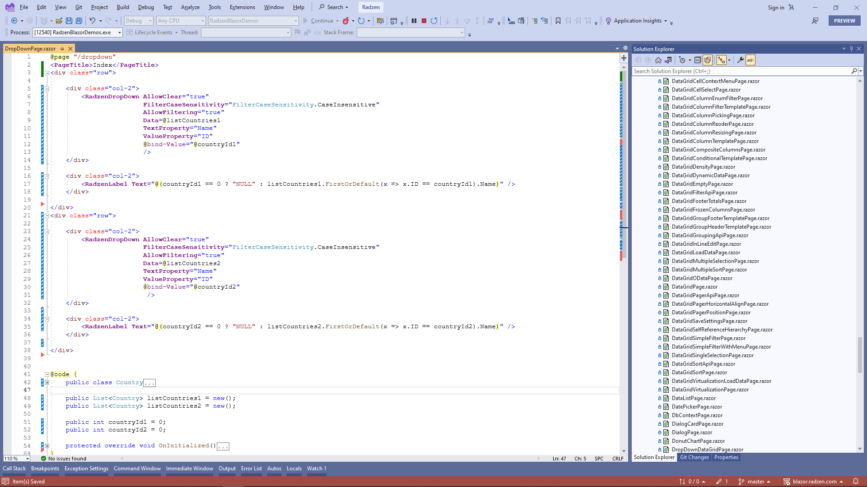
Task: Click the Solution Explorer vertical scrollbar thumb
Action: (860, 354)
